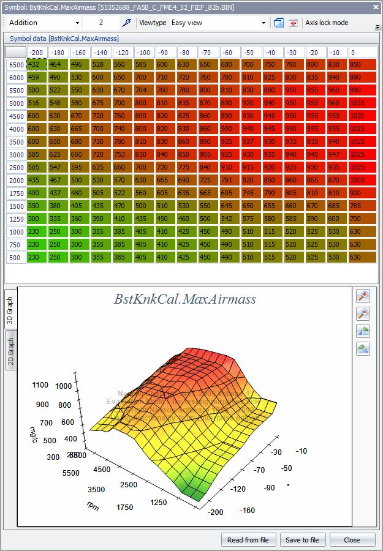The image size is (383, 551).
Task: Select the cell with value 1010
Action: coord(363,103)
